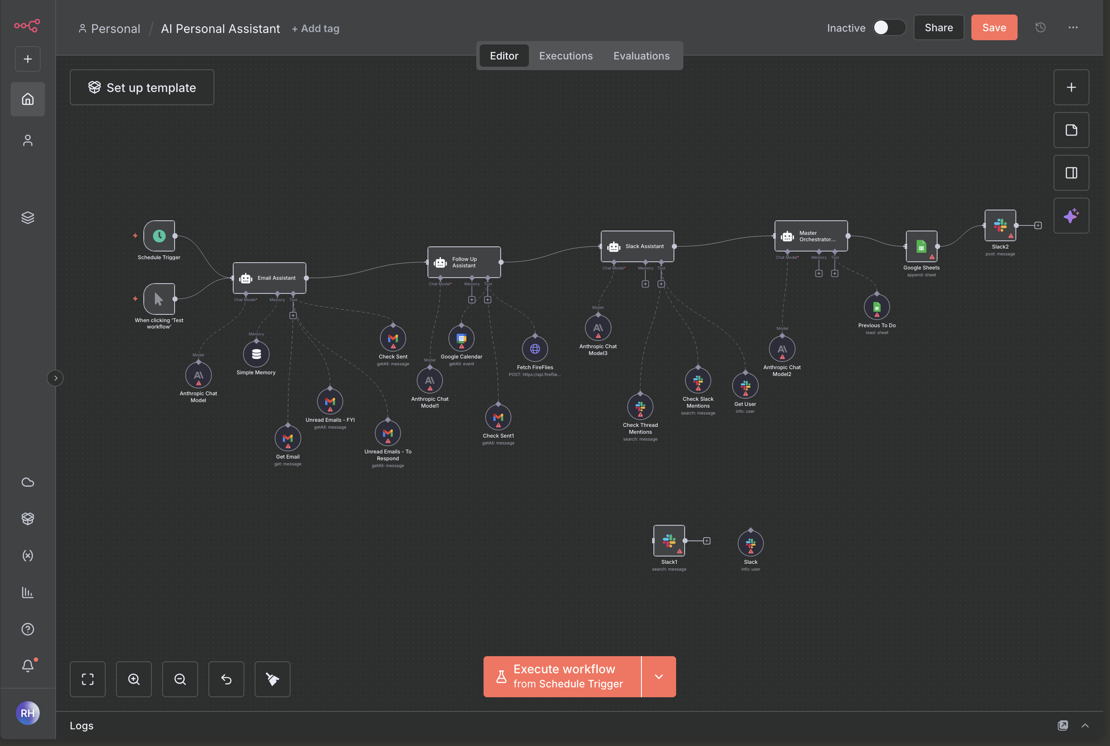Open the Insights bar-chart icon in the sidebar

click(x=28, y=592)
